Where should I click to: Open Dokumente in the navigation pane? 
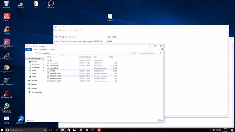36,67
